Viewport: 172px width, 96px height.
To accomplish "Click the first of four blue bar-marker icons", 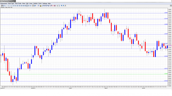I will (x=43, y=6).
